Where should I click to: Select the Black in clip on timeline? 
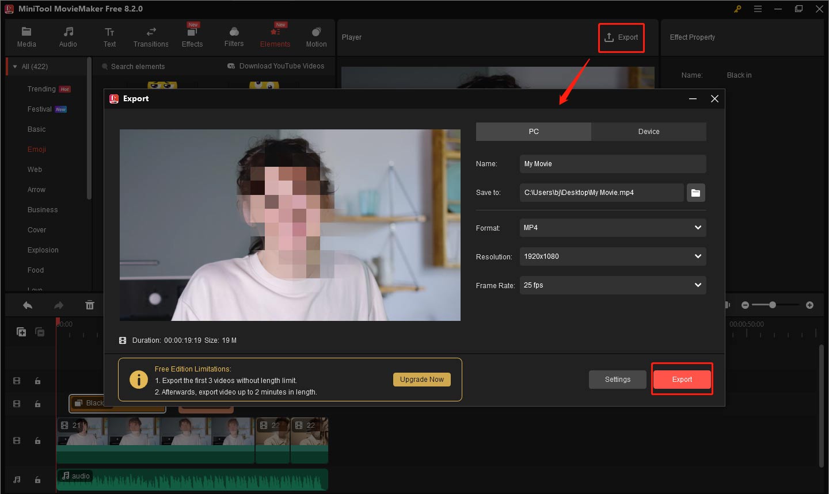(117, 403)
